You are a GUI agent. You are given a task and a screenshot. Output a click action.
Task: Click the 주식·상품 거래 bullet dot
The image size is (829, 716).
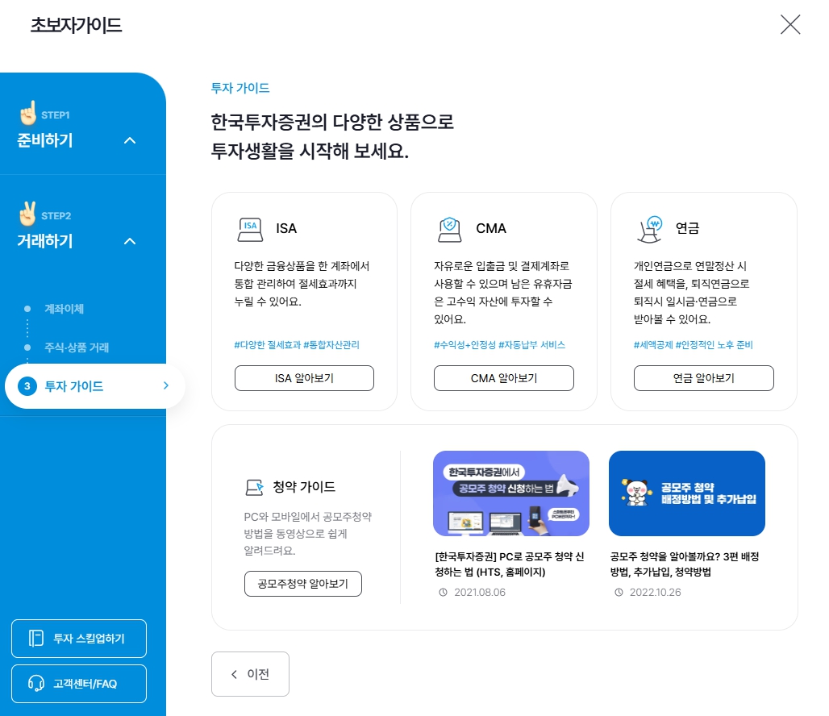27,348
